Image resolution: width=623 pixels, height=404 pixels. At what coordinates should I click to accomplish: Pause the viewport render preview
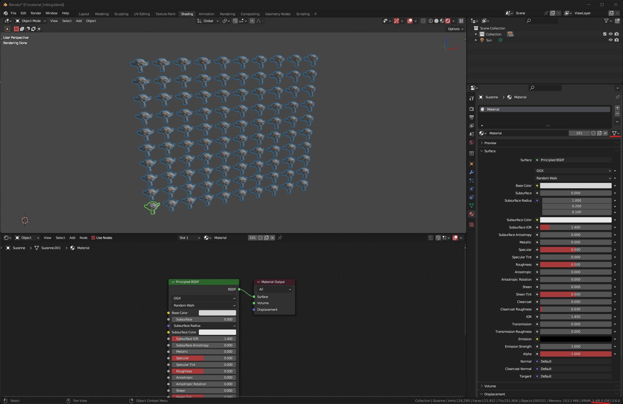(461, 21)
